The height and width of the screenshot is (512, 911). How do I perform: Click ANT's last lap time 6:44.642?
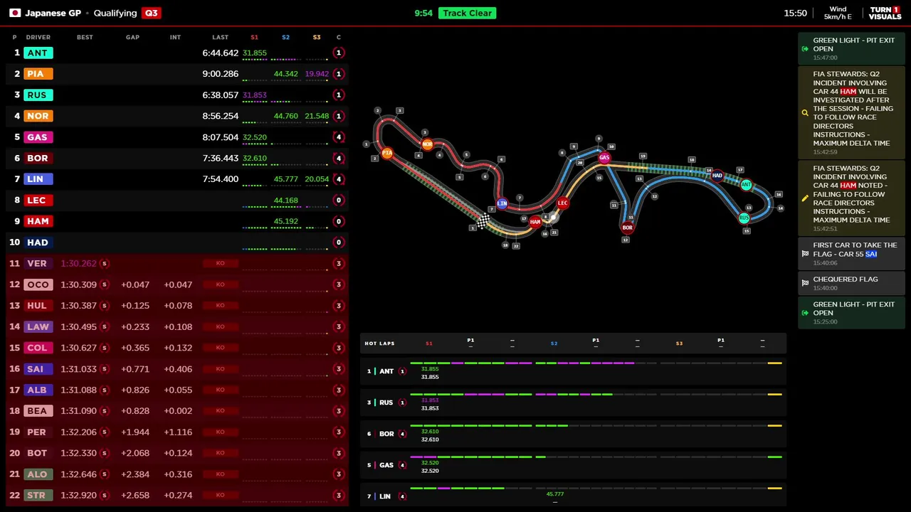220,53
